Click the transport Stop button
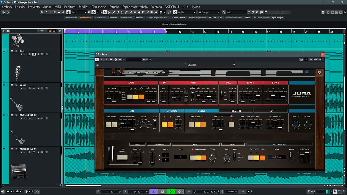The width and height of the screenshot is (347, 195). (163, 192)
